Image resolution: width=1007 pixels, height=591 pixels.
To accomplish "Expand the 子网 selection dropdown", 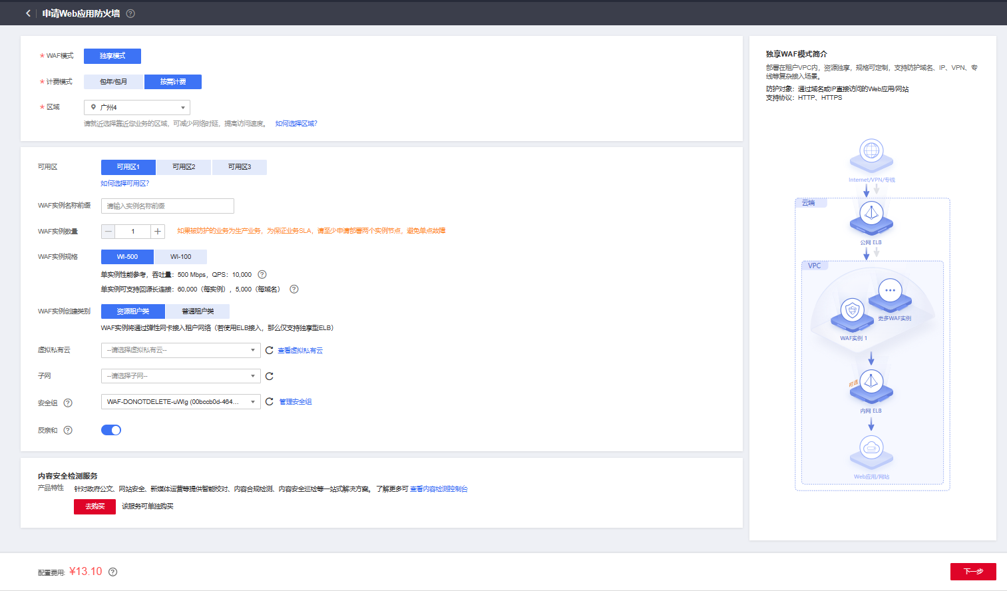I will (180, 376).
